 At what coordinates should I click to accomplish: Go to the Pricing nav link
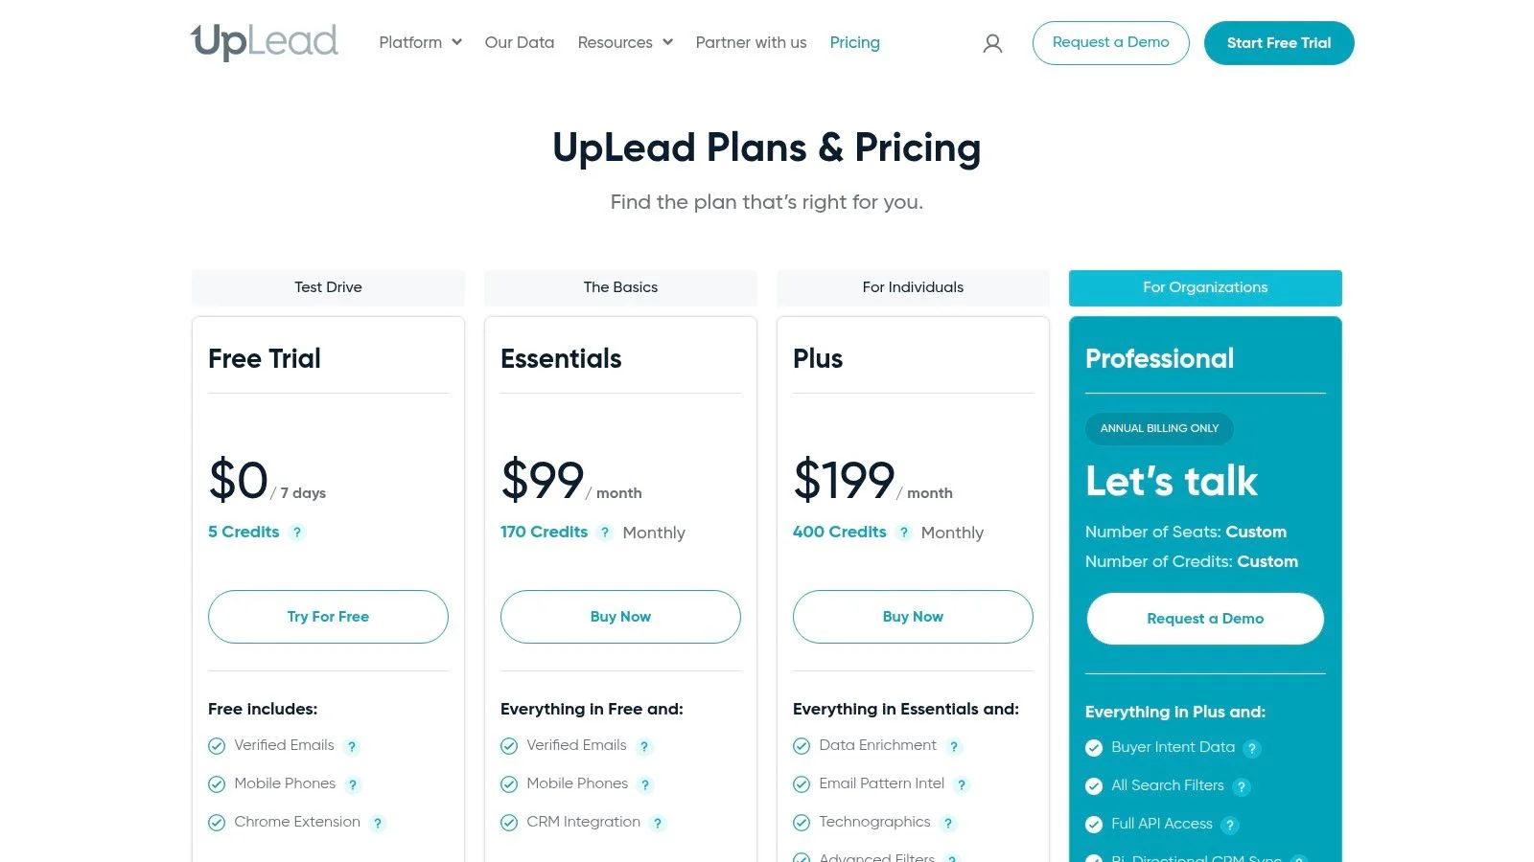tap(854, 42)
